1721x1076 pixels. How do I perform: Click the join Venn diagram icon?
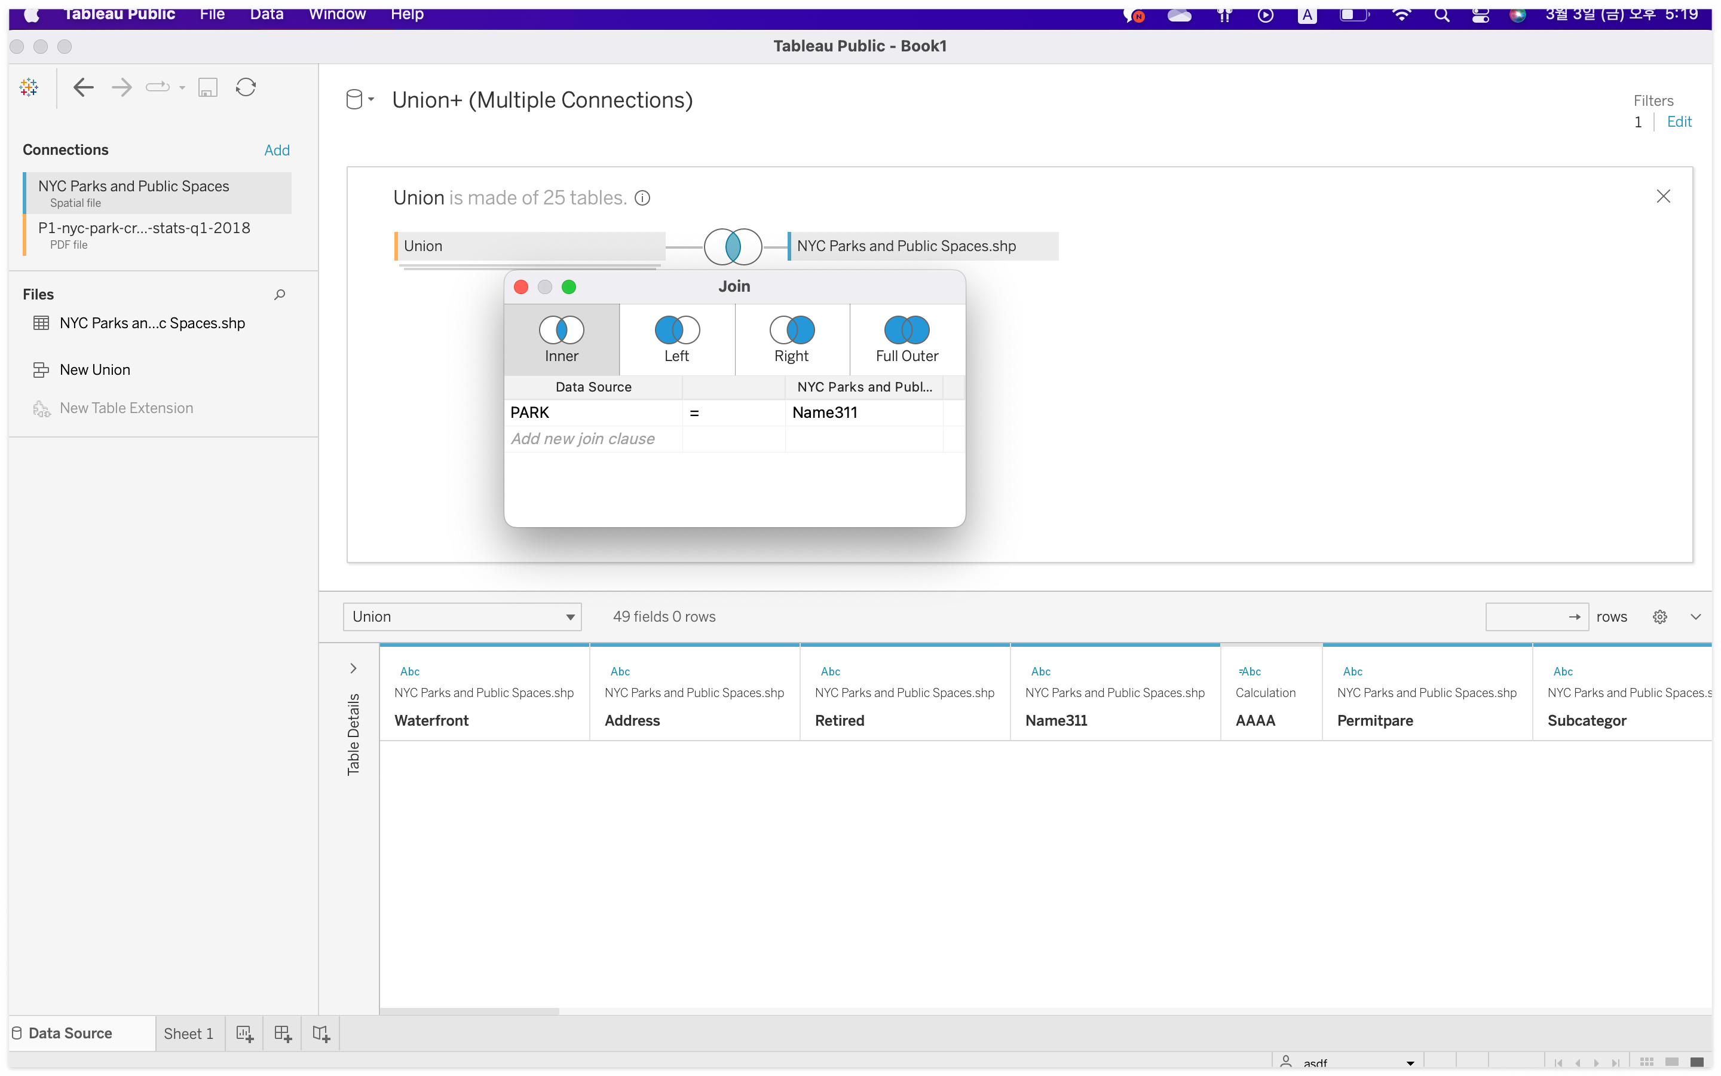pos(733,246)
